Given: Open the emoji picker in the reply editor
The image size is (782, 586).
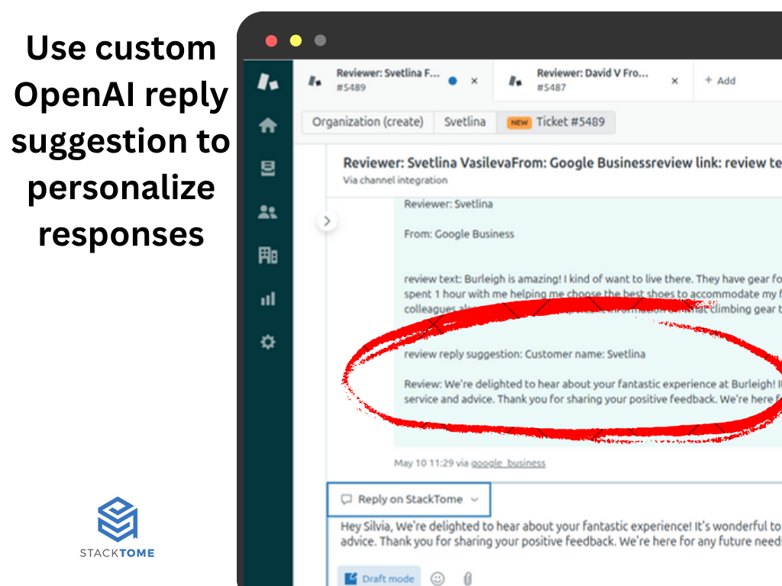Looking at the screenshot, I should [438, 578].
